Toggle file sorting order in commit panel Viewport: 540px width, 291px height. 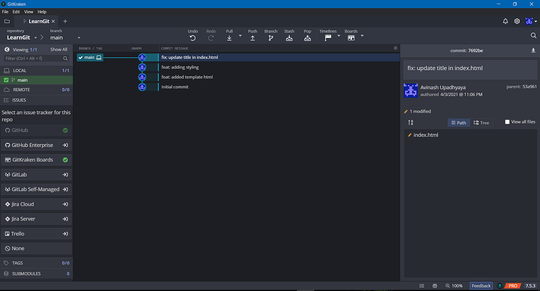click(410, 122)
